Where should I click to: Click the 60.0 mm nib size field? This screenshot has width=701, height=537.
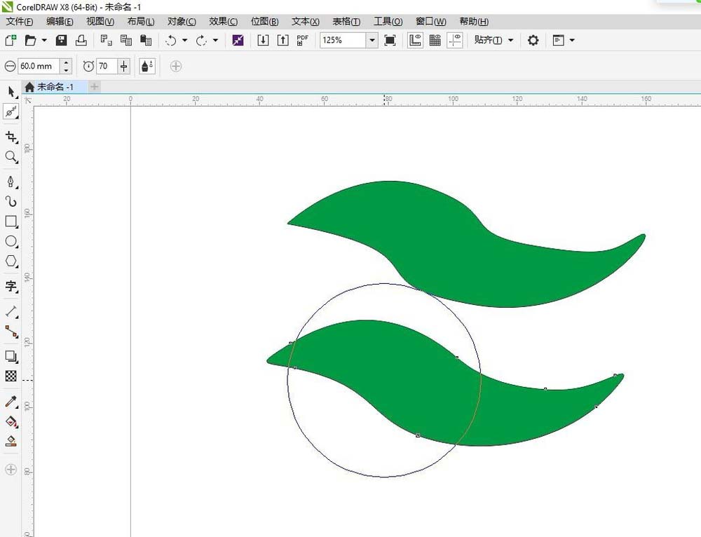pos(39,66)
